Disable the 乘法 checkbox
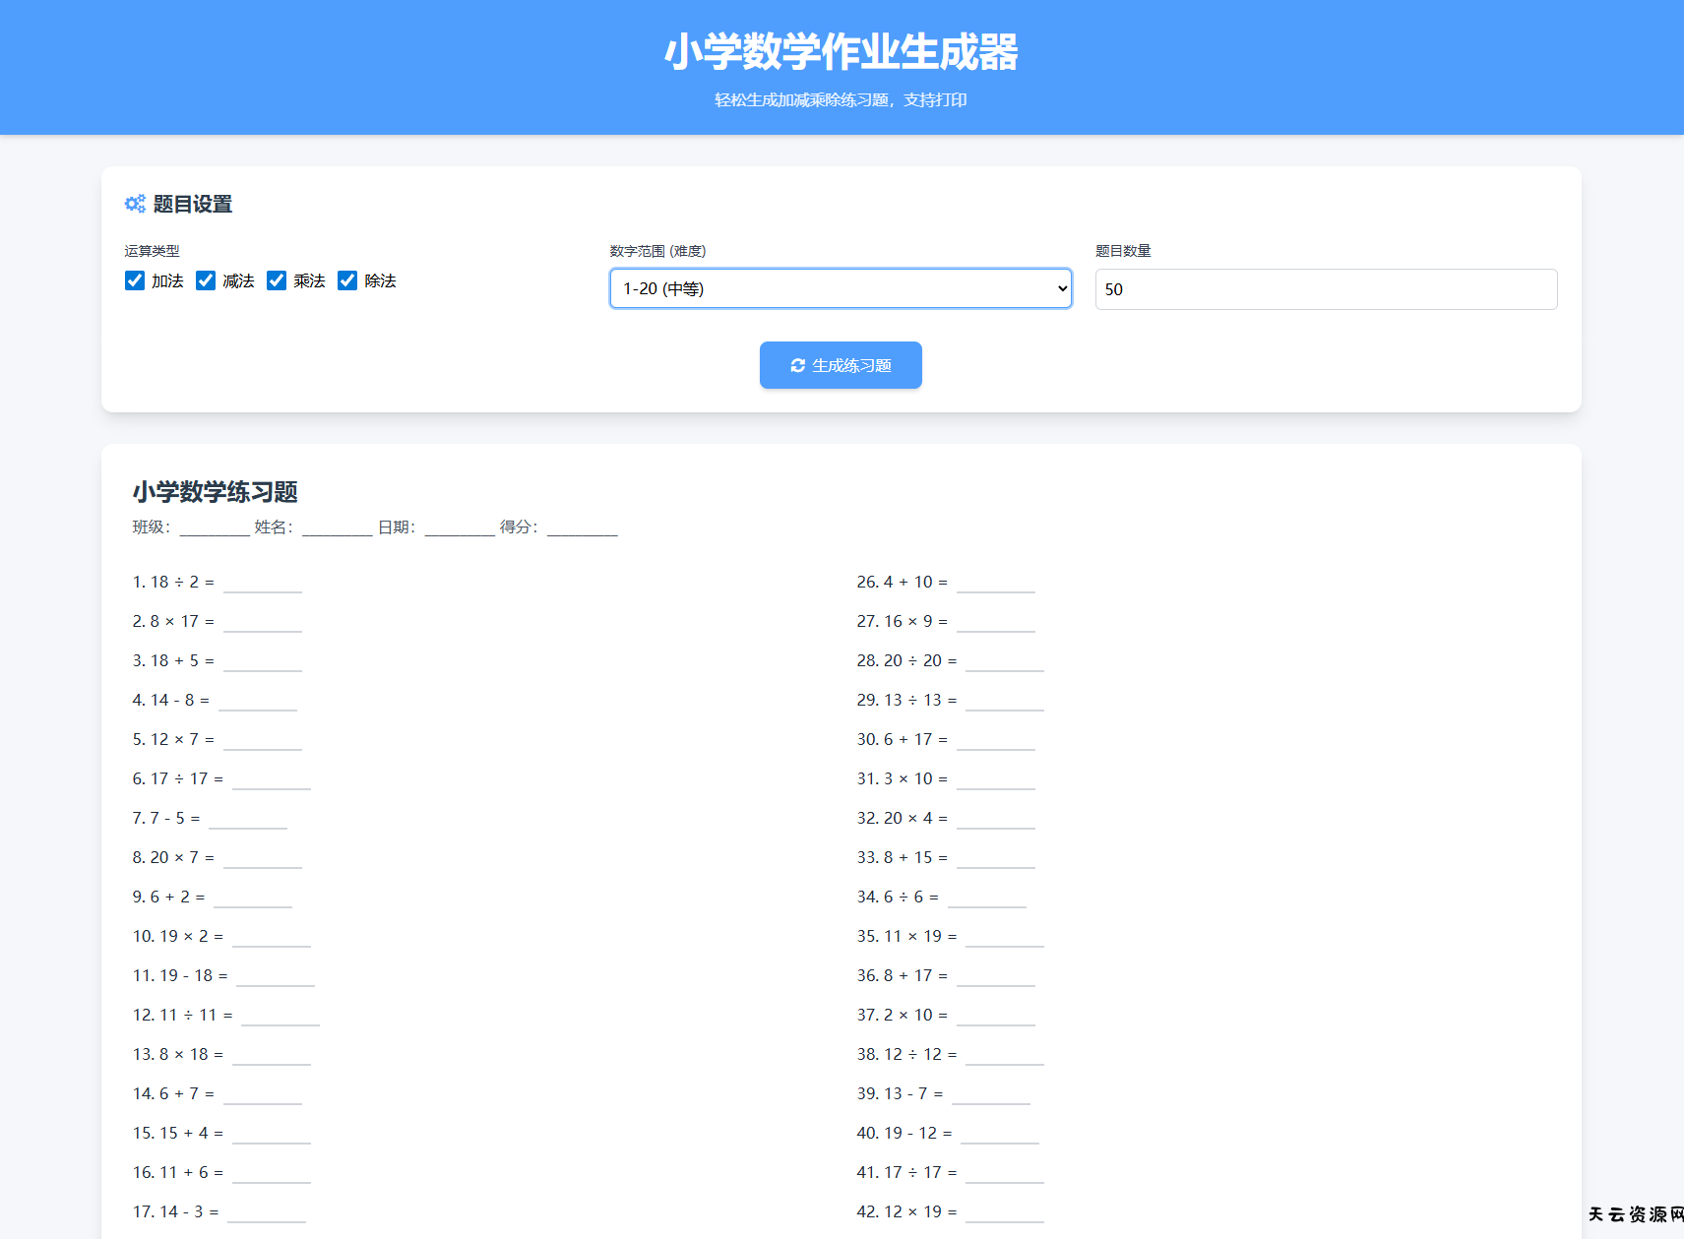 [277, 281]
